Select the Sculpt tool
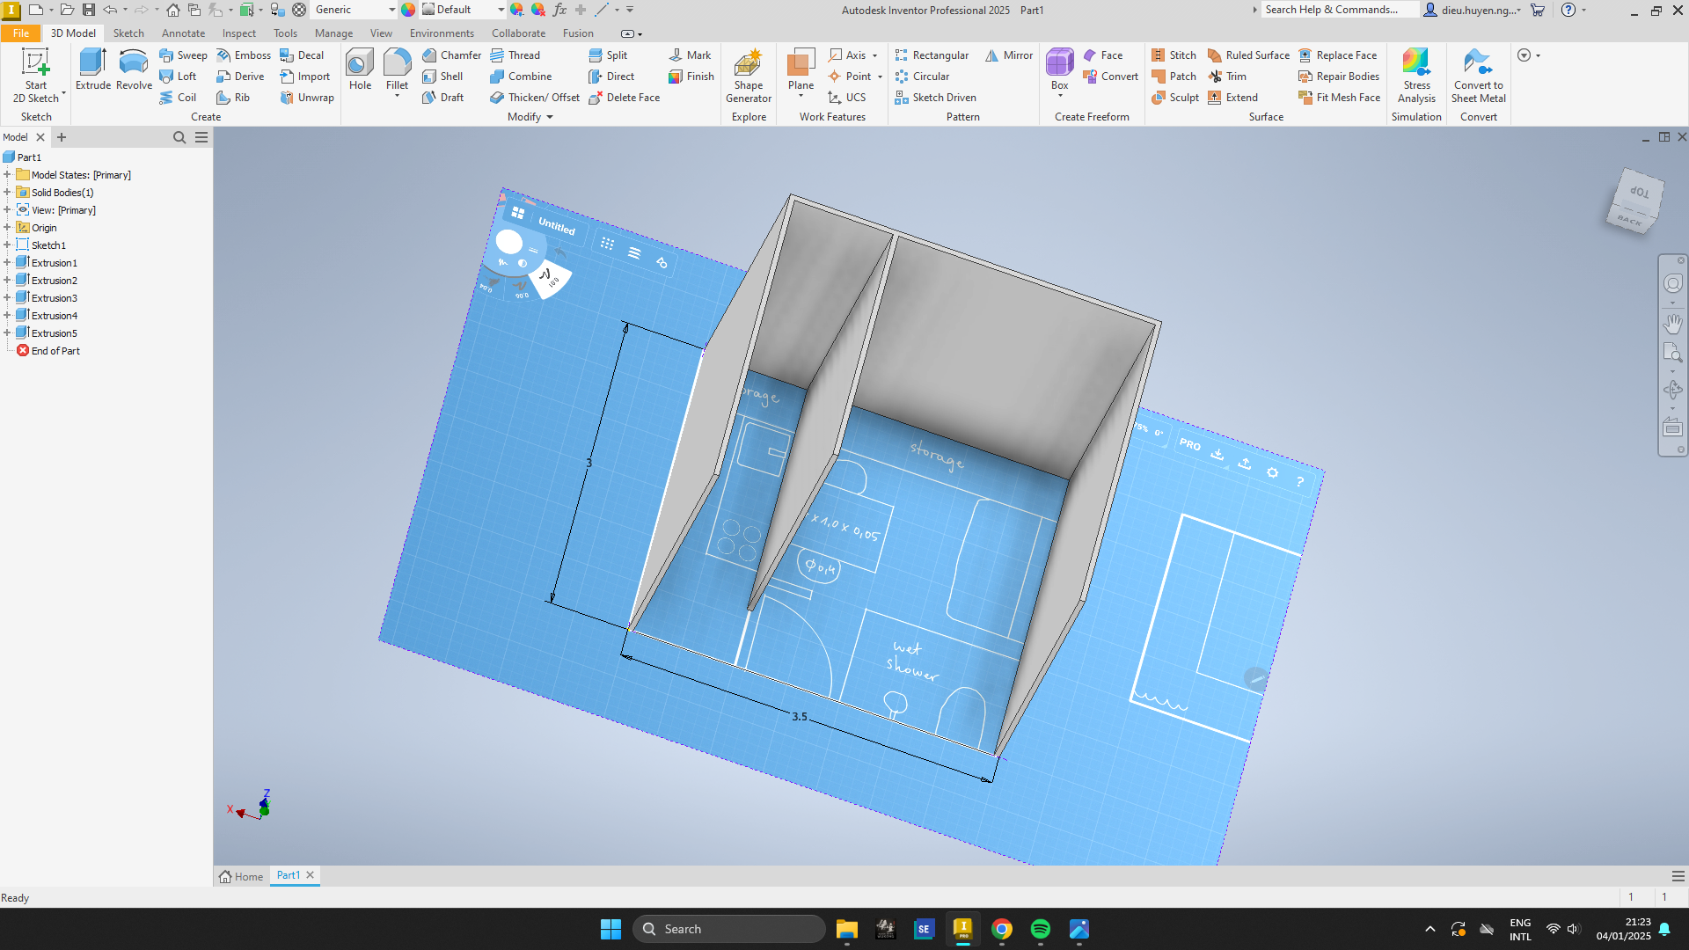The height and width of the screenshot is (950, 1689). (x=1175, y=98)
